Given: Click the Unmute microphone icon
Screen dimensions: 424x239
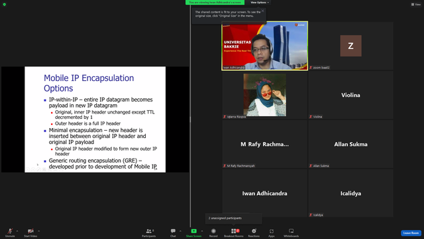Looking at the screenshot, I should (10, 231).
